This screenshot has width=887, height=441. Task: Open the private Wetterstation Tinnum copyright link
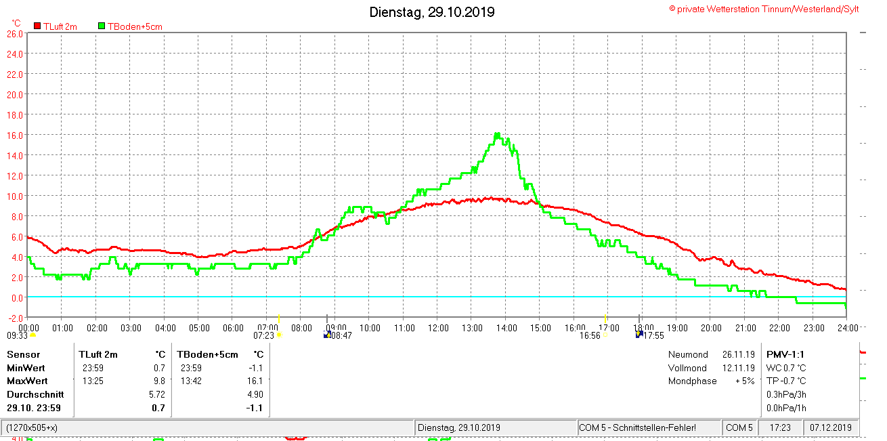coord(764,9)
